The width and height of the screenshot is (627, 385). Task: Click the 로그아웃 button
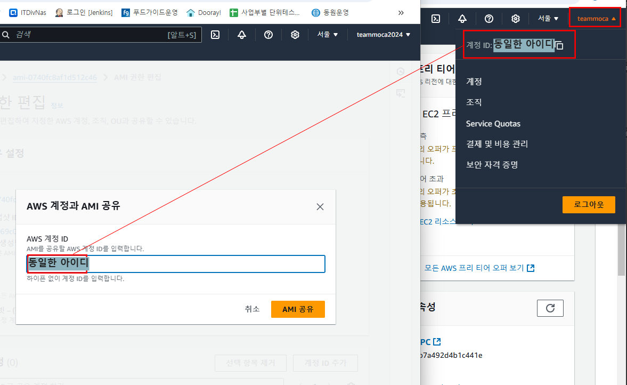(x=589, y=205)
